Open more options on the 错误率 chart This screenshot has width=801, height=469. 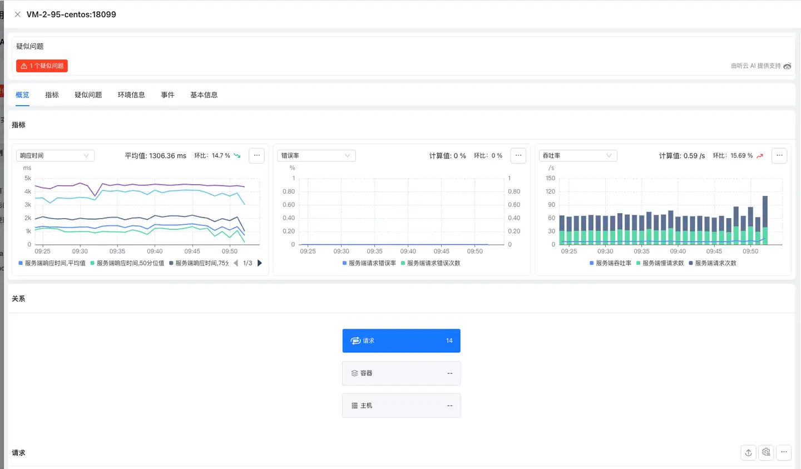click(x=518, y=155)
